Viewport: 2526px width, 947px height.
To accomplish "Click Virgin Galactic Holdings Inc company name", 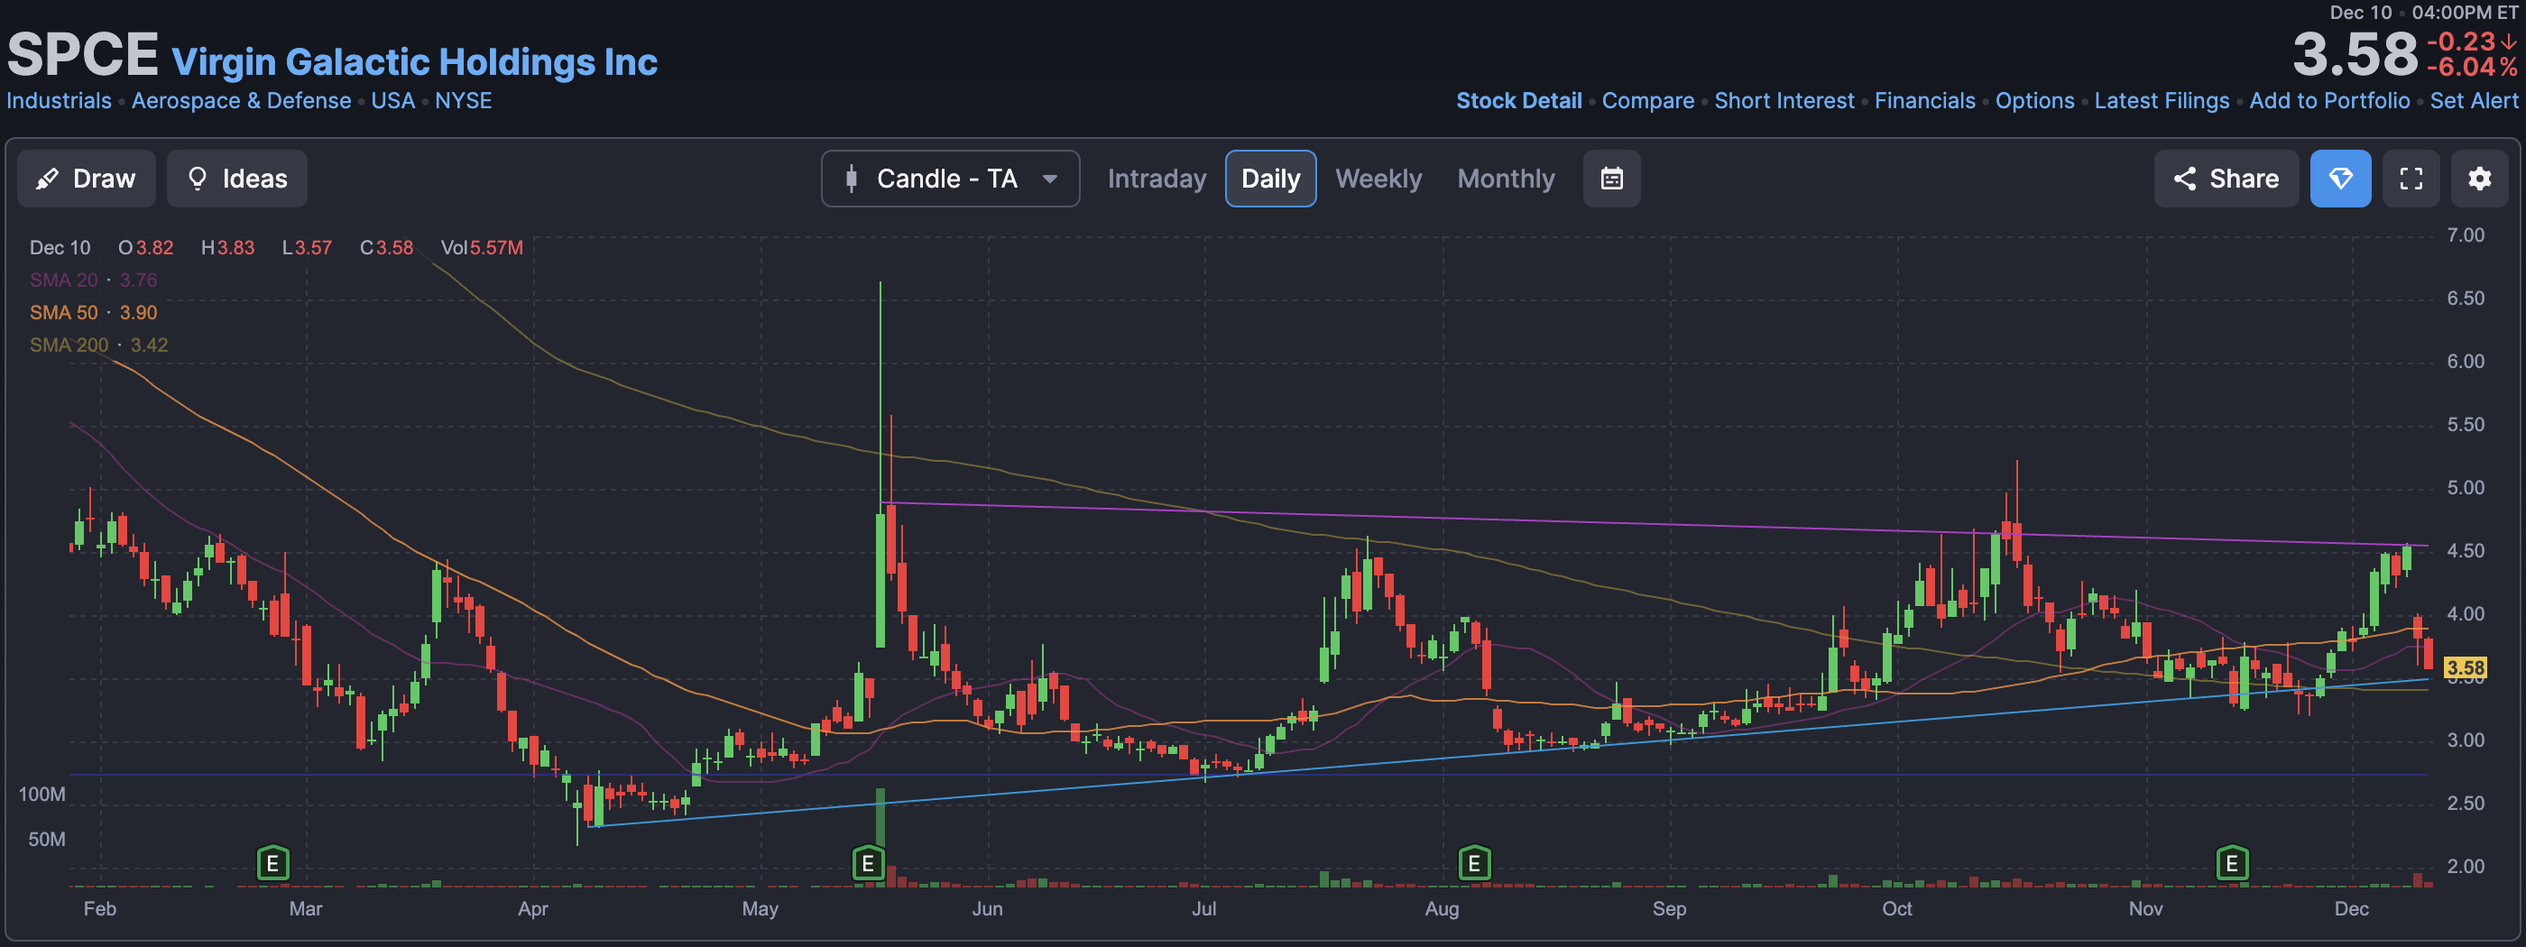I will tap(415, 61).
